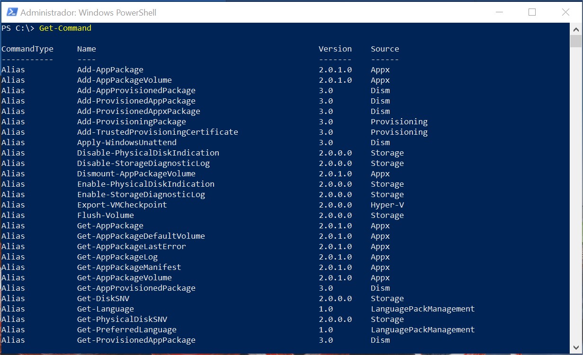Image resolution: width=583 pixels, height=355 pixels.
Task: Click the Hyper-V source value
Action: 387,205
